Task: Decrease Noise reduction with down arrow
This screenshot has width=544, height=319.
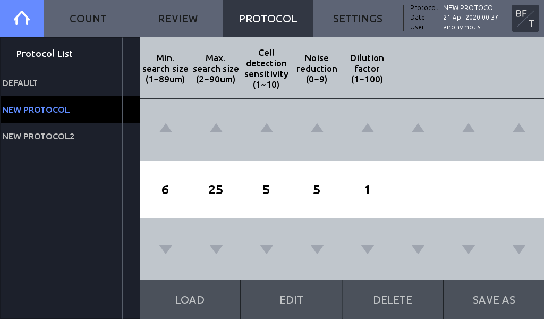Action: [317, 249]
